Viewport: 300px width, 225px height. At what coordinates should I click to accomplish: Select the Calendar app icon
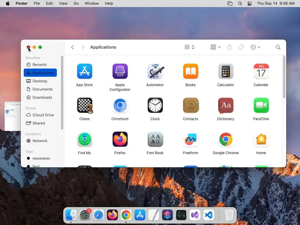[261, 71]
